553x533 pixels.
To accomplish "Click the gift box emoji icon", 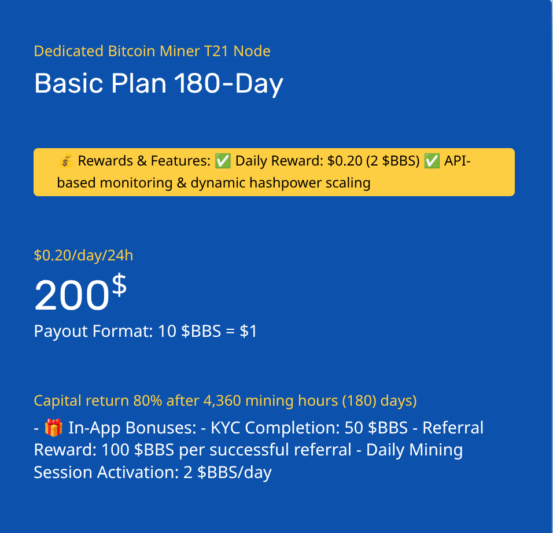I will tap(54, 428).
